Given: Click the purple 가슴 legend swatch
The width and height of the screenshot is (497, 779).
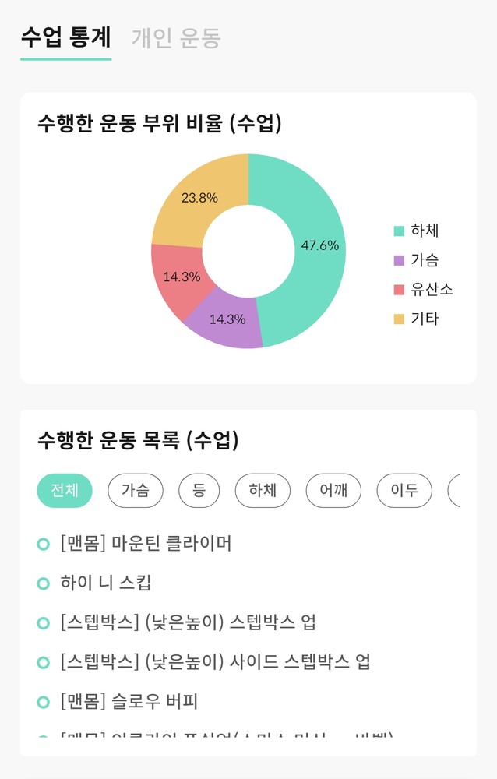Looking at the screenshot, I should [399, 260].
